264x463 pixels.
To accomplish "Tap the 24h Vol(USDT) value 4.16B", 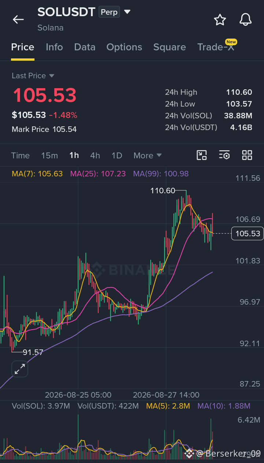I will click(x=241, y=128).
